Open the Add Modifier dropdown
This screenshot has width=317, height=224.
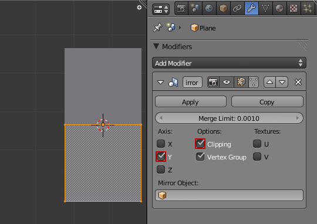click(x=229, y=63)
